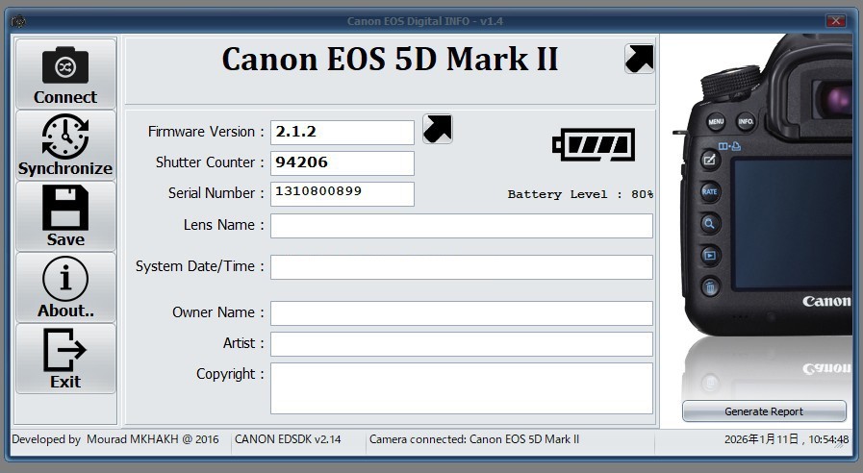Click the 'Lens Name :' label

(224, 226)
